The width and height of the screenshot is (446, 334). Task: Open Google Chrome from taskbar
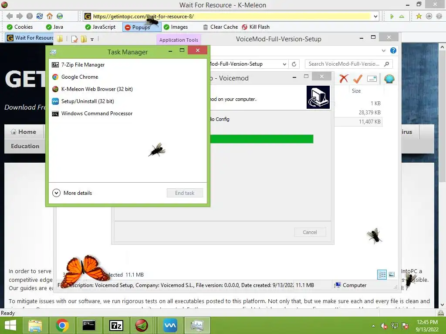pos(62,325)
